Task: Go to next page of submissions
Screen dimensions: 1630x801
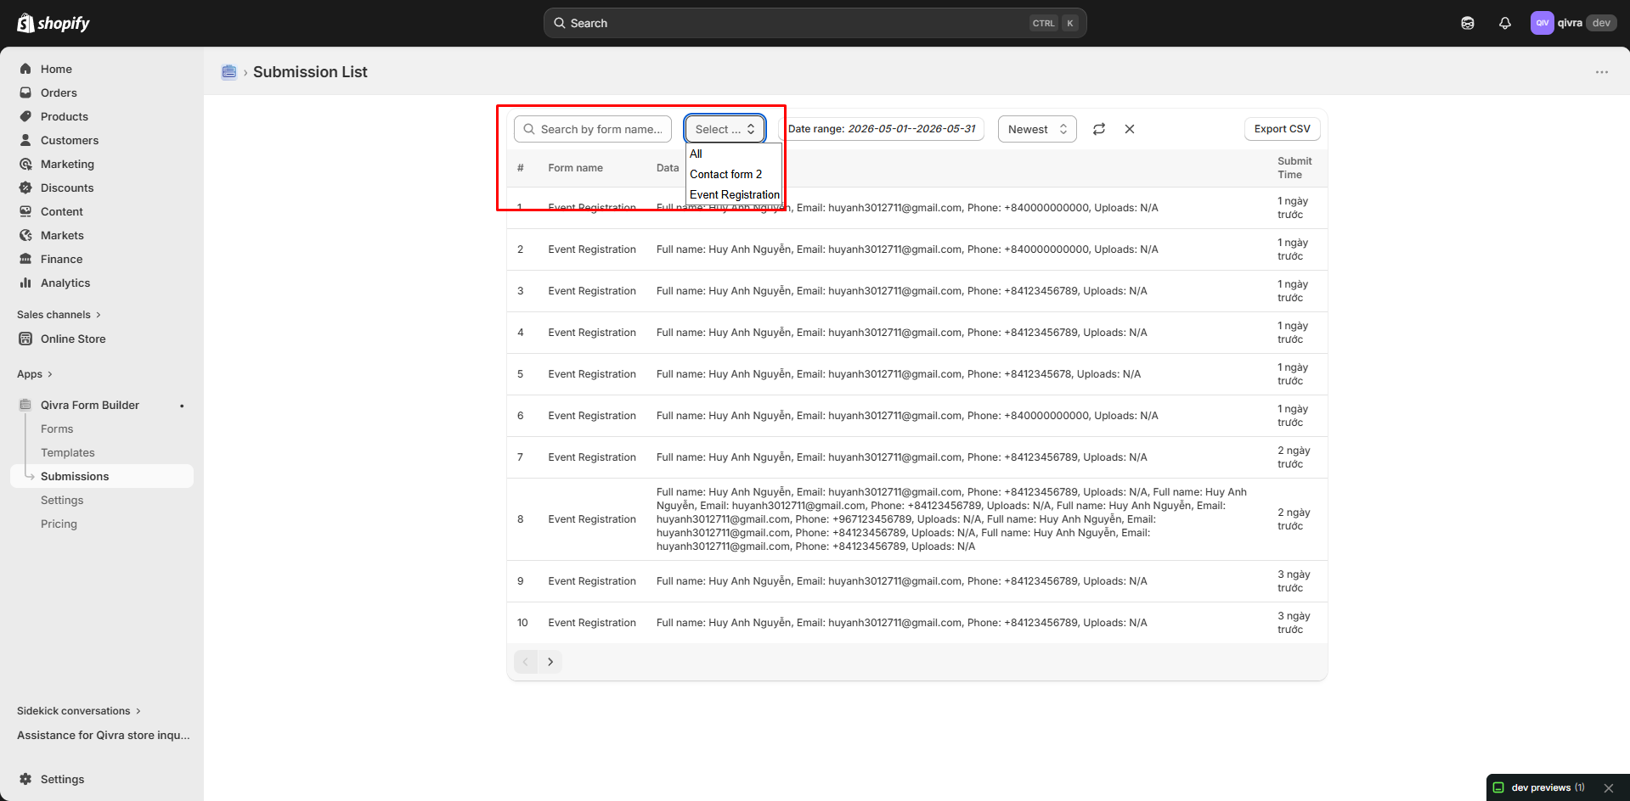Action: (x=550, y=662)
